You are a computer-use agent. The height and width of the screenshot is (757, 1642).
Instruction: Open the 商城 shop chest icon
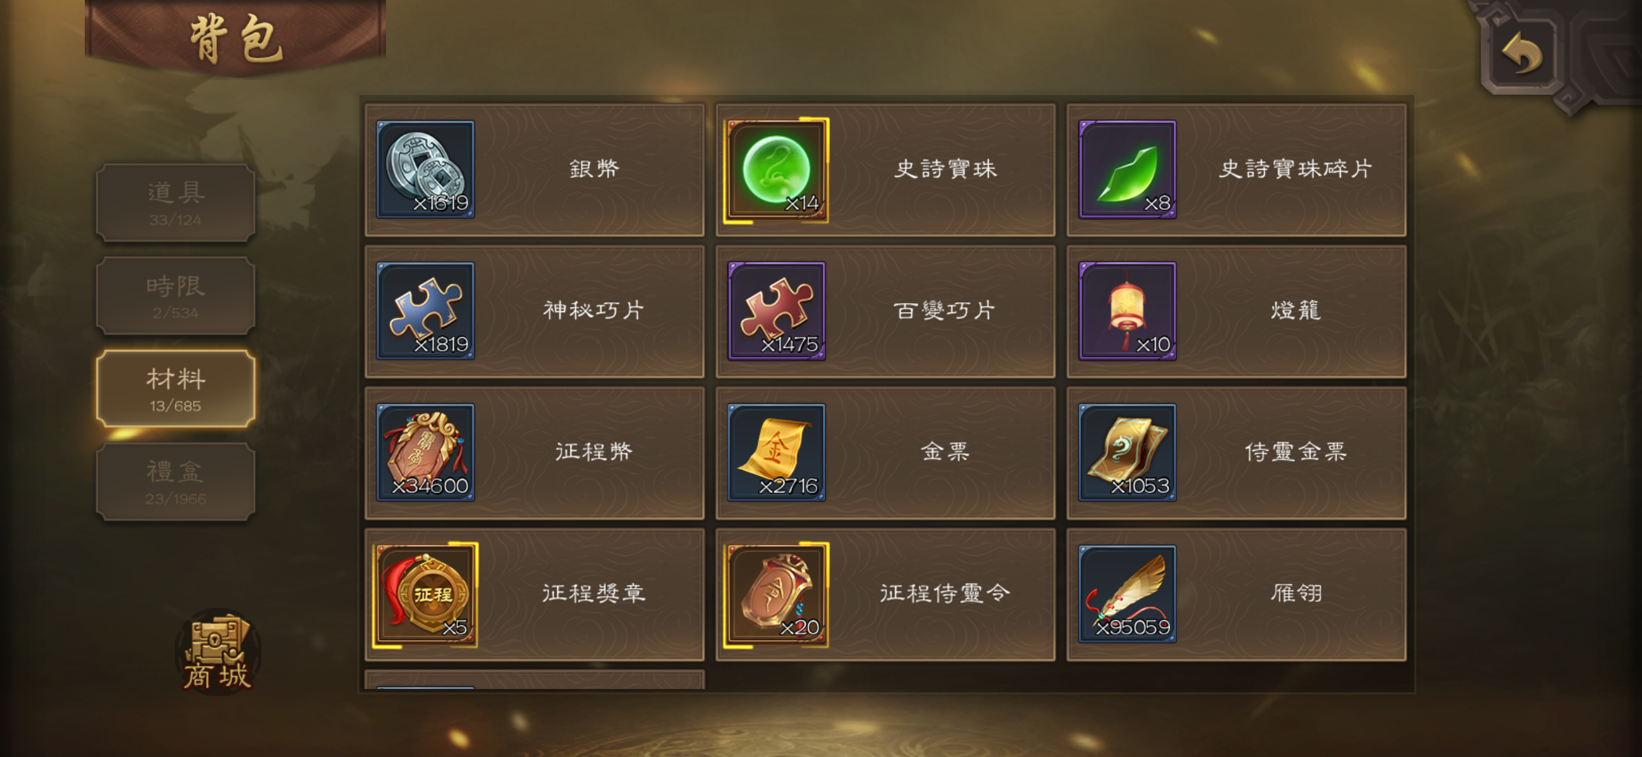pyautogui.click(x=217, y=652)
